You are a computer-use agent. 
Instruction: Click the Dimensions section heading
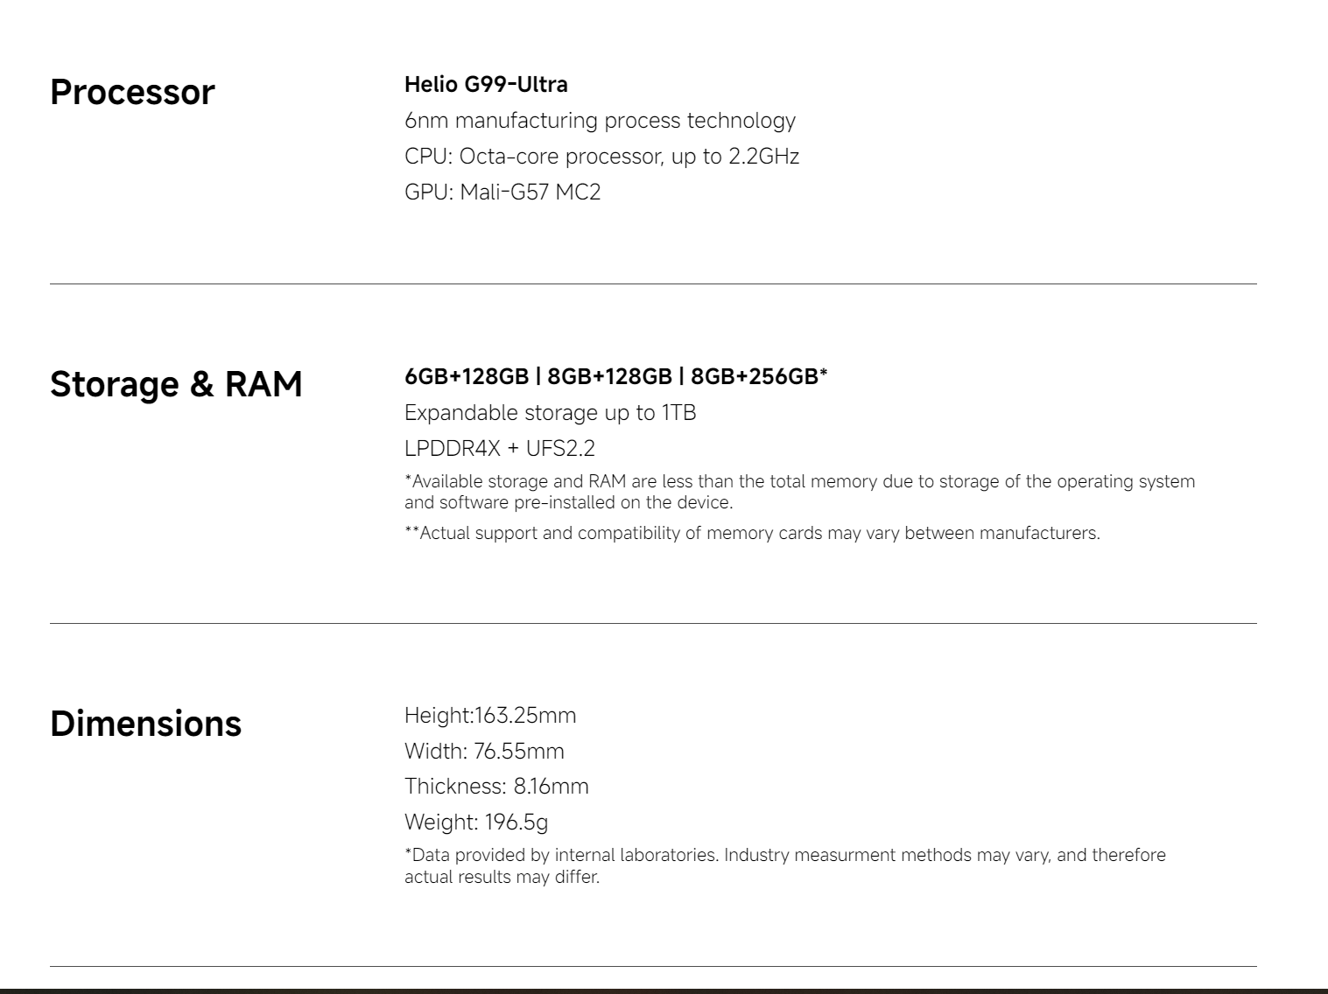pyautogui.click(x=145, y=724)
